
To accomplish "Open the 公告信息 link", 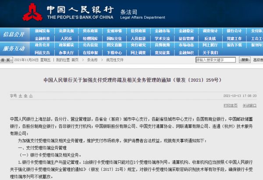I will (x=90, y=45).
